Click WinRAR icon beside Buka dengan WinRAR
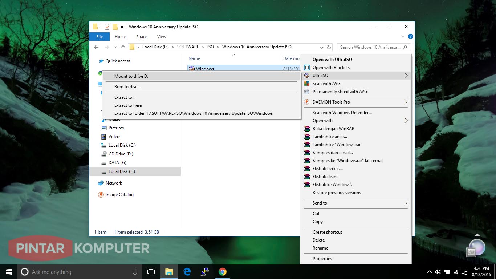The image size is (496, 279). point(306,129)
